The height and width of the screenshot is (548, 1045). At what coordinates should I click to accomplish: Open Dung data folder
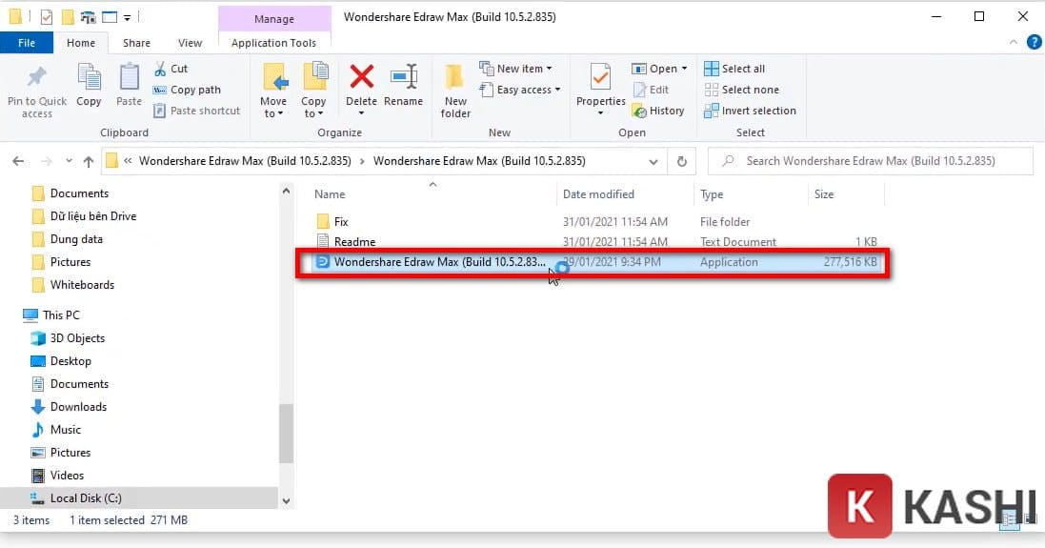[x=76, y=238]
